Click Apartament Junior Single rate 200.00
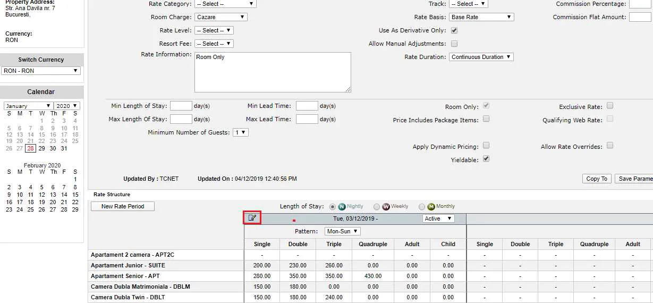 (x=262, y=265)
